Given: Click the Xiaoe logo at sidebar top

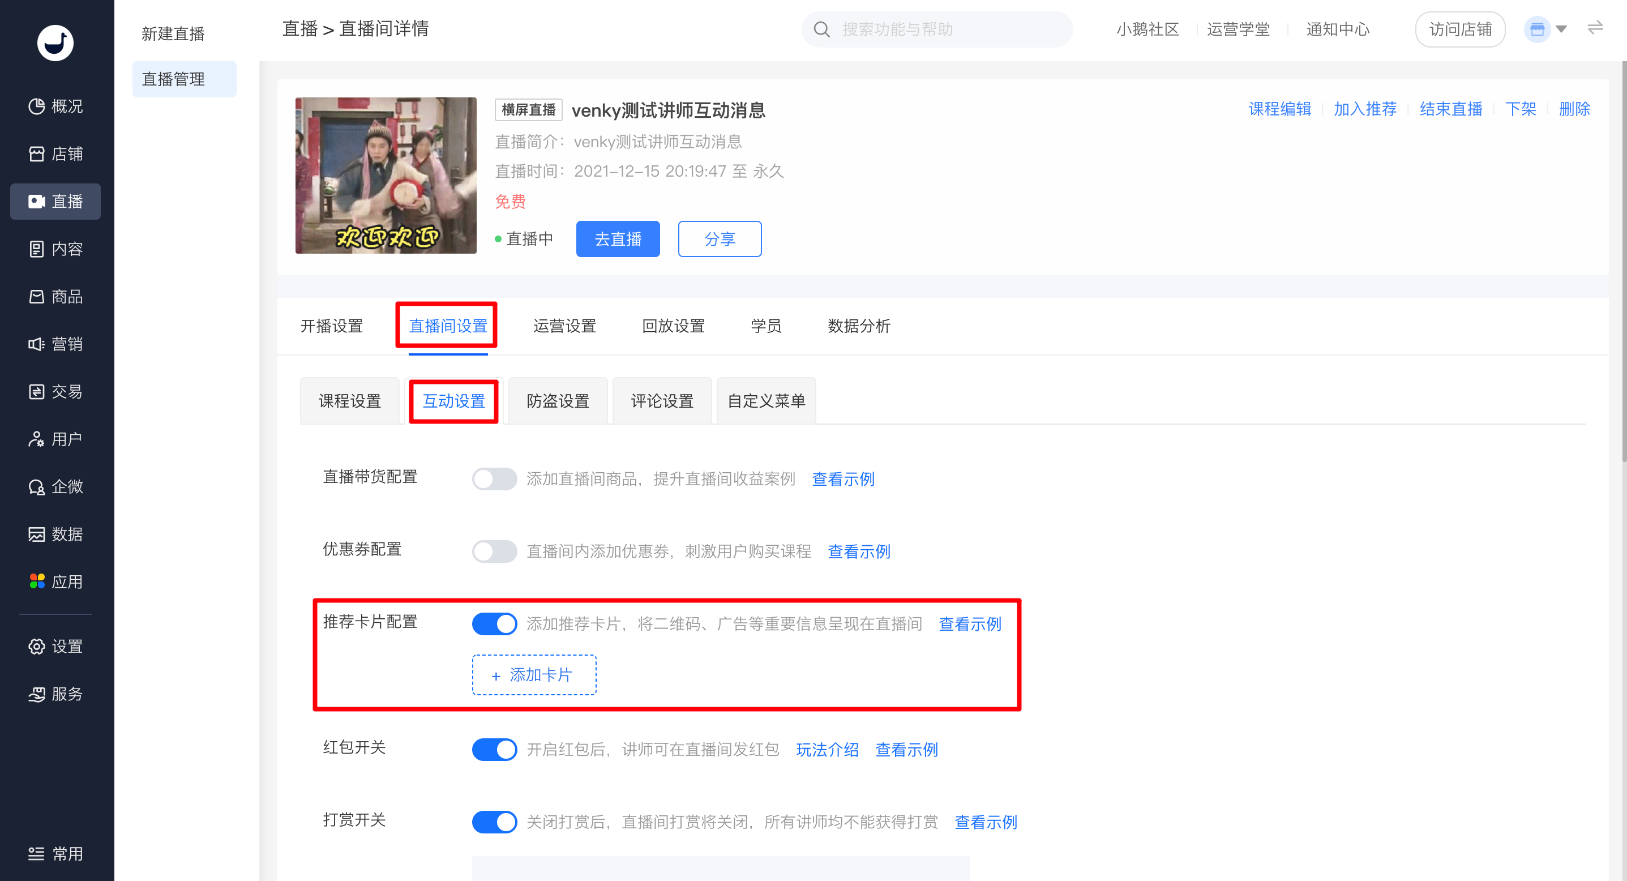Looking at the screenshot, I should point(55,42).
